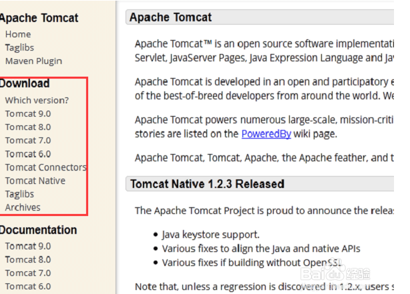Click the 'align the Java and native APIs' bullet
Viewport: 410px width, 294px height.
(261, 249)
